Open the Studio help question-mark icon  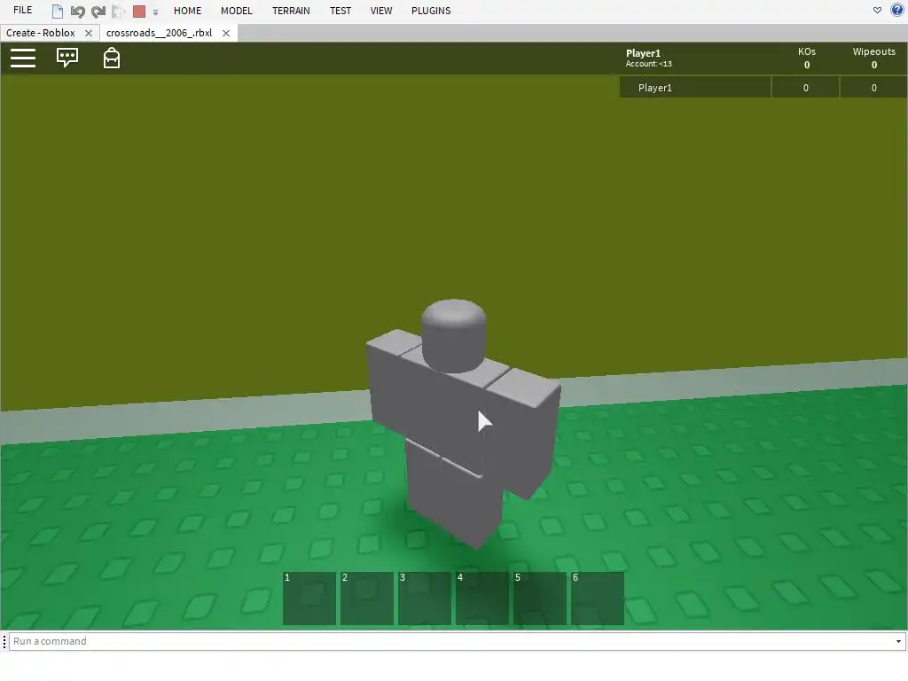[x=897, y=10]
